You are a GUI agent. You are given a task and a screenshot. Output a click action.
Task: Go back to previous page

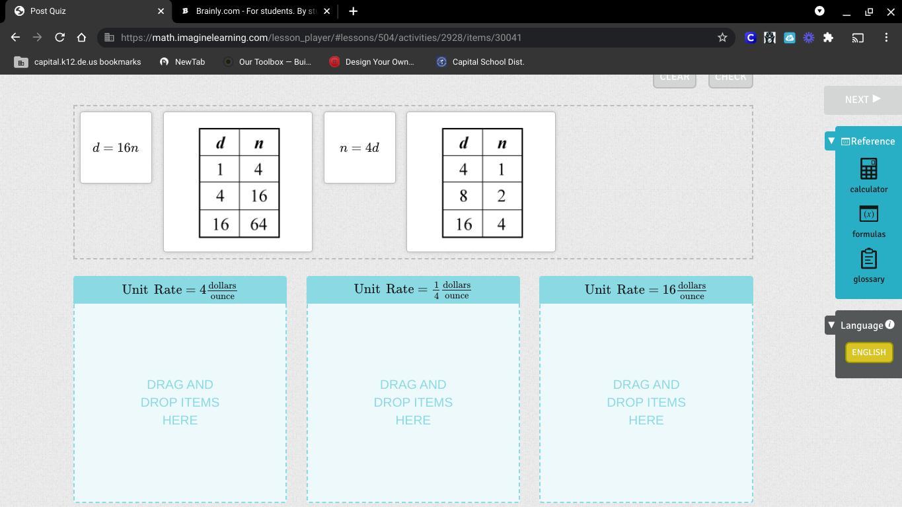(x=15, y=38)
